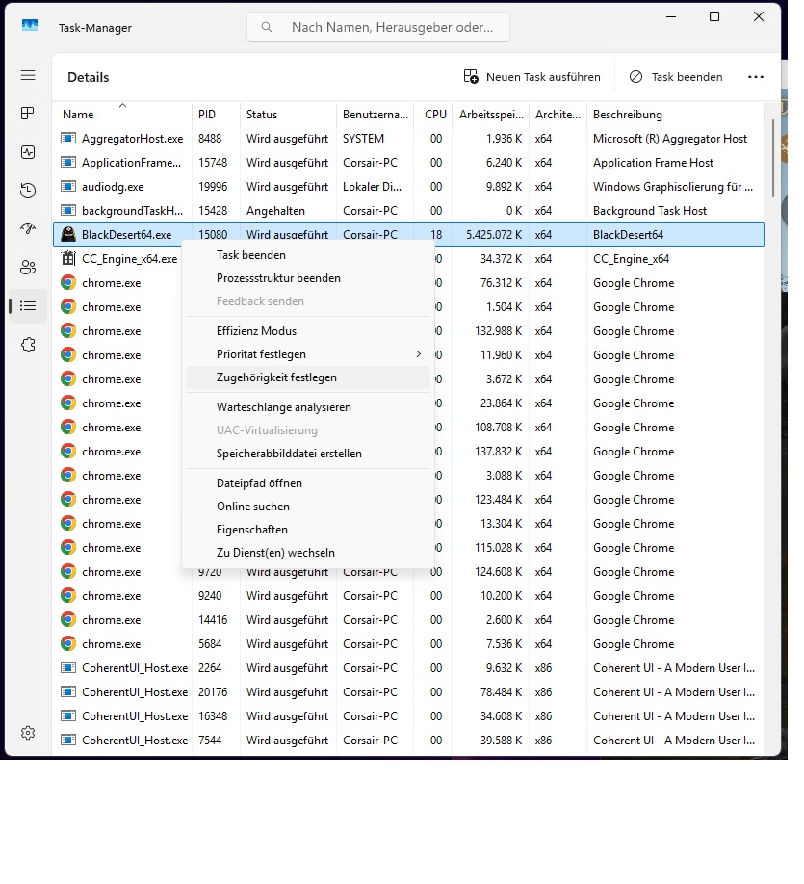Click PID 16348 cell
804x884 pixels.
[213, 716]
